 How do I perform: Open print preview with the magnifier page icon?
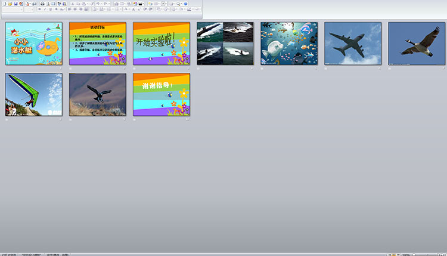[x=48, y=4]
